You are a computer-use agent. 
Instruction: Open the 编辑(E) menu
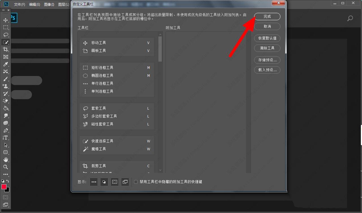tap(34, 4)
